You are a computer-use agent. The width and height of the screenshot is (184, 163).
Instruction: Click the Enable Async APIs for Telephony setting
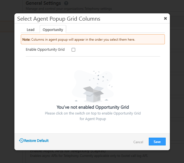(x=68, y=152)
